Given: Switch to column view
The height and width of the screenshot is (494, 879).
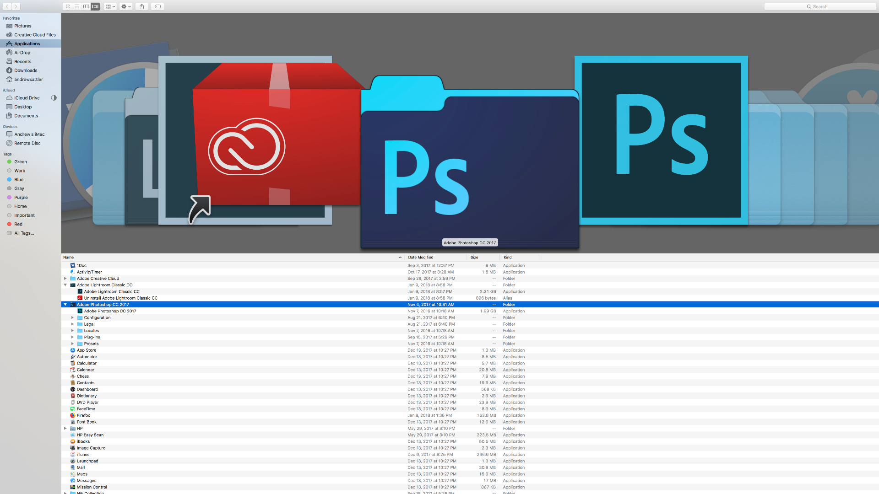Looking at the screenshot, I should point(86,6).
